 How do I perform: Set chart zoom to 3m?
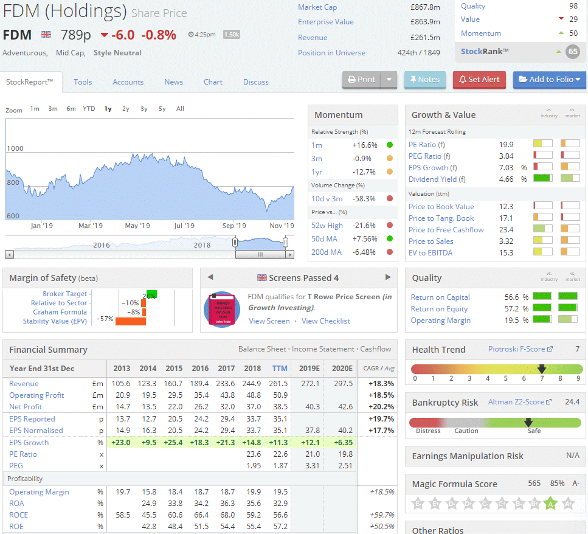point(53,108)
